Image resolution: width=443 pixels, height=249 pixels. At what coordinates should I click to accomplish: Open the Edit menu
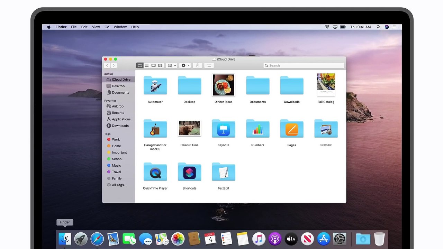(84, 27)
